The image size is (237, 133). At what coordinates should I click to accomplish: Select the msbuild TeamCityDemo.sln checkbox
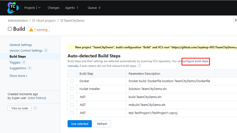pos(72,105)
